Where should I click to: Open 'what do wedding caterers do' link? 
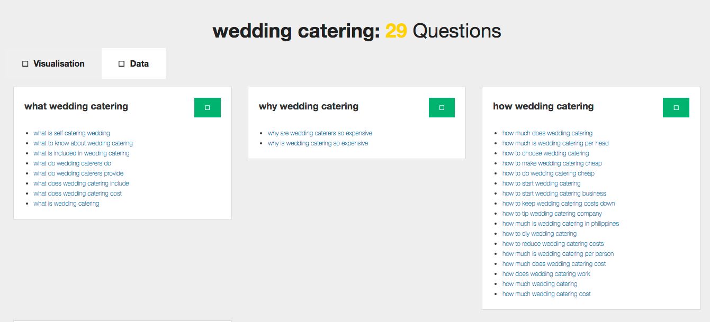pos(72,163)
